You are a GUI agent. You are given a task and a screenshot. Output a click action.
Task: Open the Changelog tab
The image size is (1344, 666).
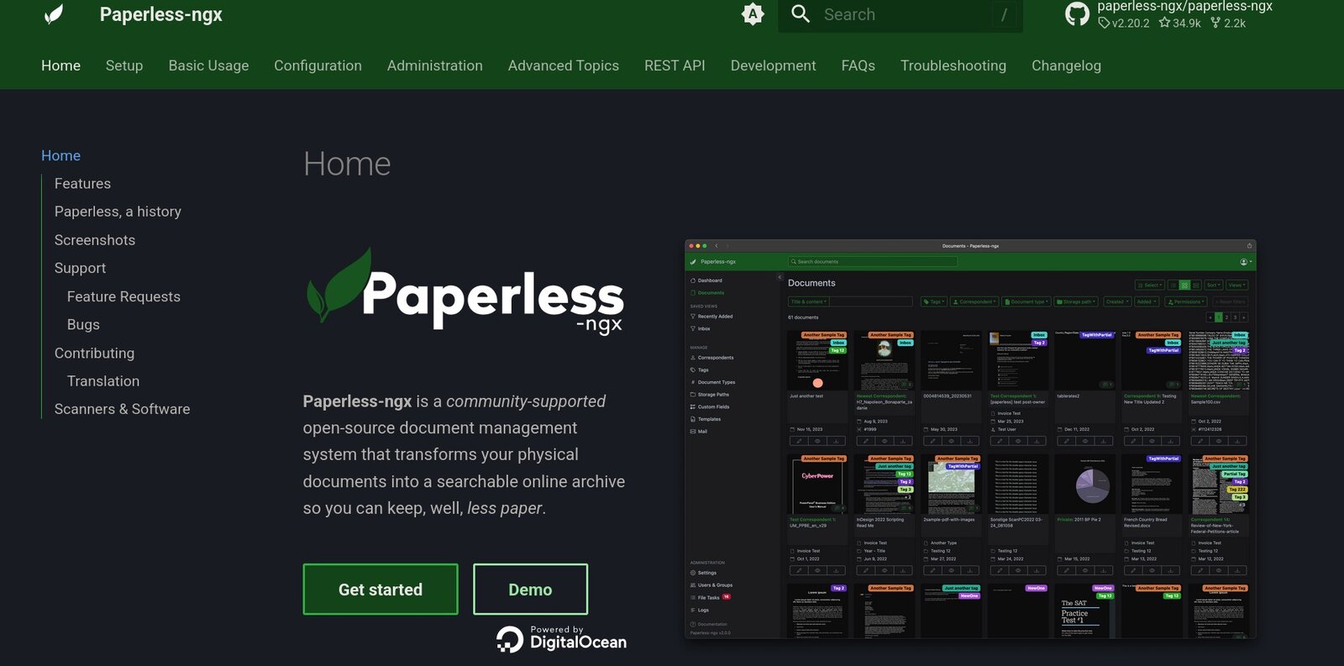coord(1066,66)
